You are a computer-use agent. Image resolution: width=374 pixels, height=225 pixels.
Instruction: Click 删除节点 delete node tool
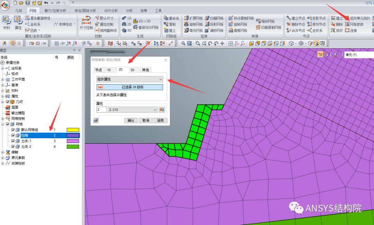[x=296, y=24]
